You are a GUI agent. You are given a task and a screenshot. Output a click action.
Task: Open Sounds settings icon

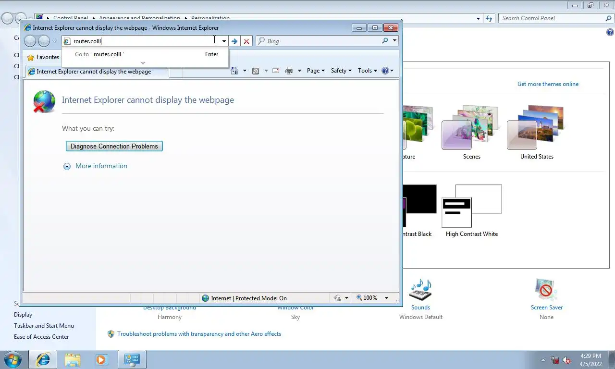pyautogui.click(x=420, y=290)
